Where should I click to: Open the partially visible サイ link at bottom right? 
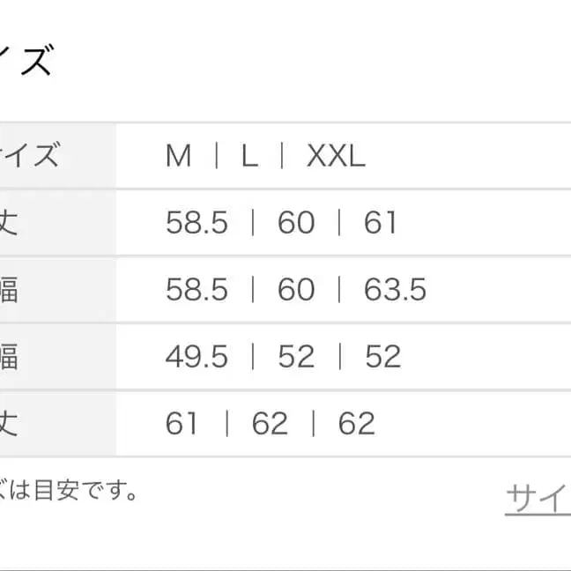pos(538,500)
